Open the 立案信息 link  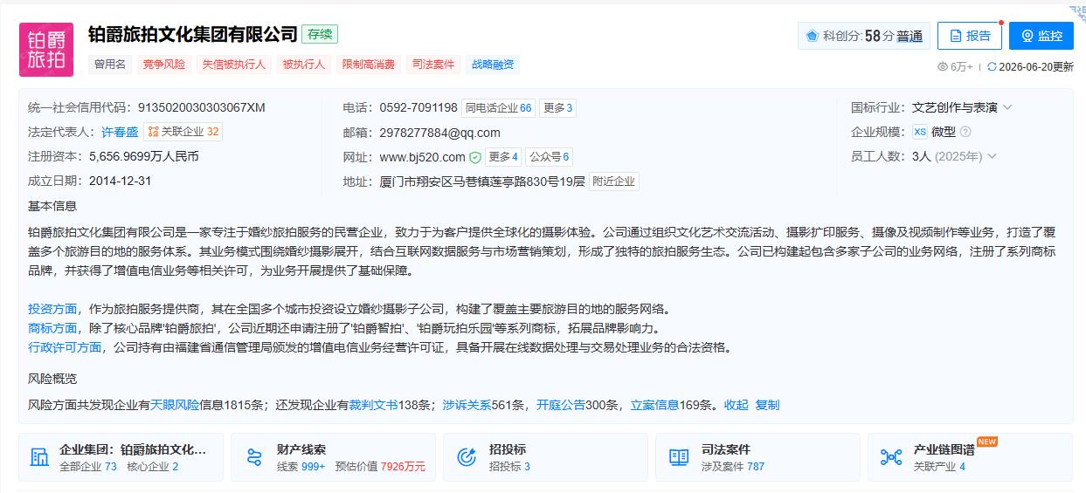pyautogui.click(x=654, y=405)
